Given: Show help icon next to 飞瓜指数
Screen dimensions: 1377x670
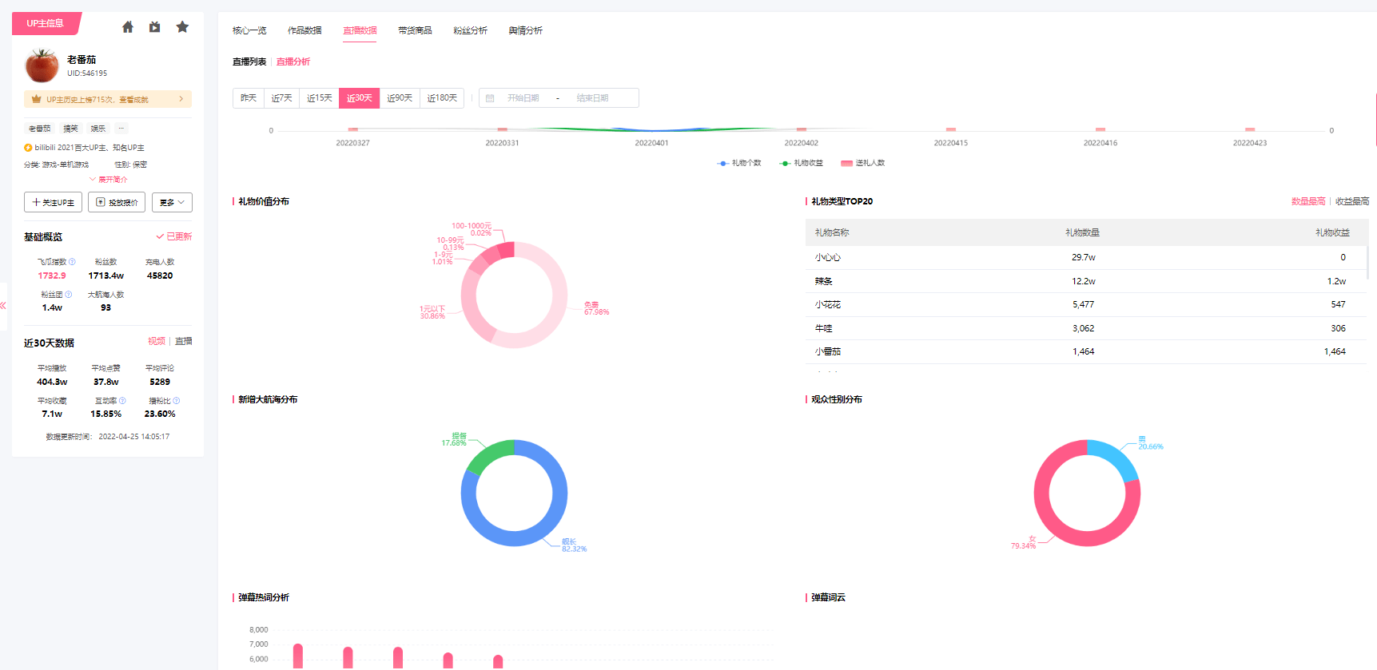Looking at the screenshot, I should point(73,262).
